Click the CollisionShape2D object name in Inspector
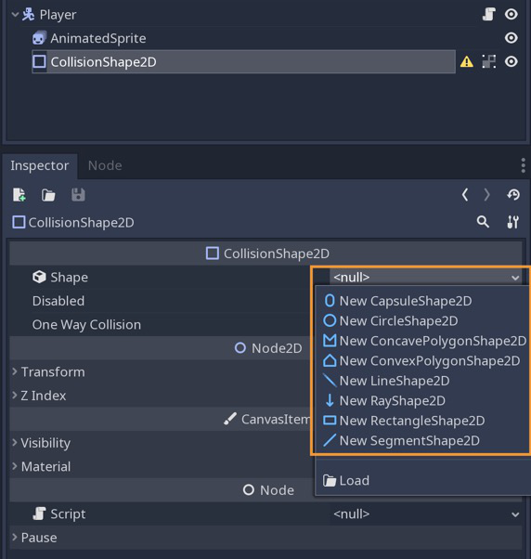The image size is (531, 559). [x=81, y=223]
